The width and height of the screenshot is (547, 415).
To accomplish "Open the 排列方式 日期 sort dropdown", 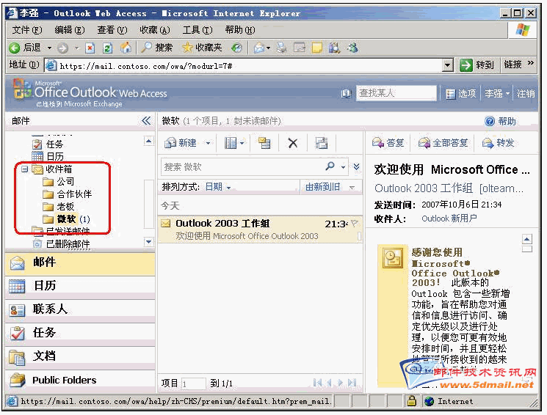I will (217, 187).
